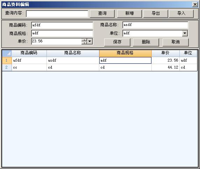Click the 导出 button

pyautogui.click(x=156, y=13)
